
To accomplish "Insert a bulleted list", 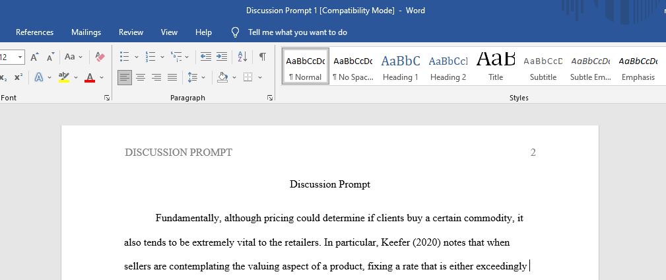I will pyautogui.click(x=125, y=57).
